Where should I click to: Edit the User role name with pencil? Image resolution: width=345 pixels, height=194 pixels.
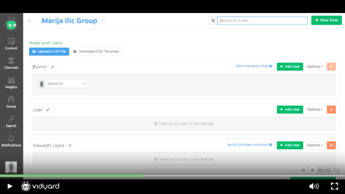(x=48, y=110)
